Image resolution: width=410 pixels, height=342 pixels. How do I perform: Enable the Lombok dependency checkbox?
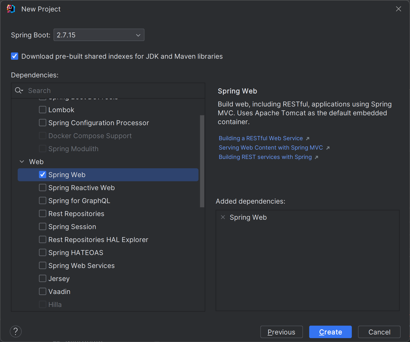[43, 110]
